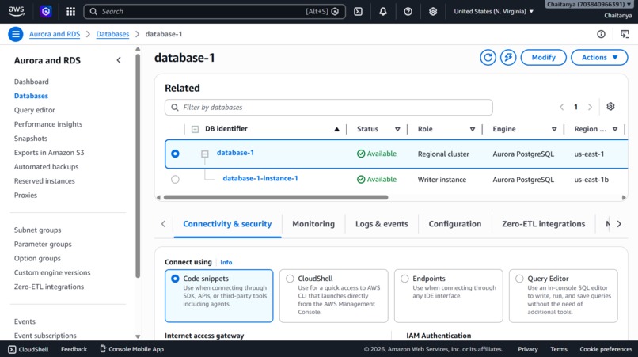Refresh database-1 with the circular arrow button
638x357 pixels.
point(488,58)
